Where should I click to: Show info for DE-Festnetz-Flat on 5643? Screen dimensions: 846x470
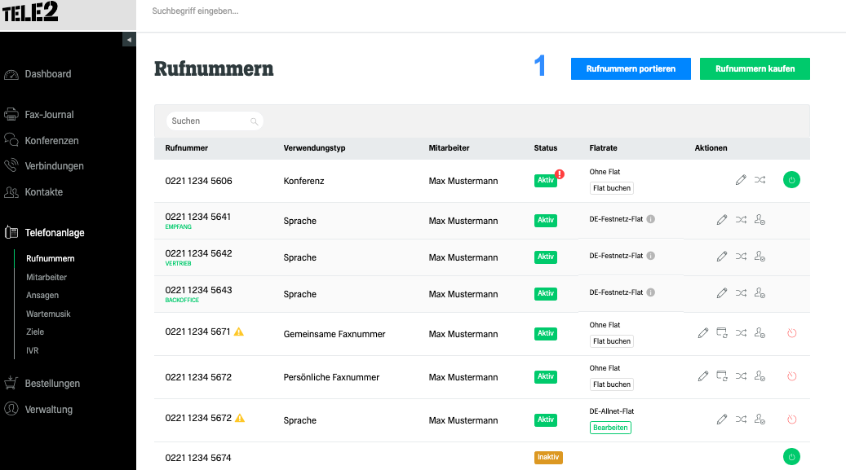tap(651, 292)
